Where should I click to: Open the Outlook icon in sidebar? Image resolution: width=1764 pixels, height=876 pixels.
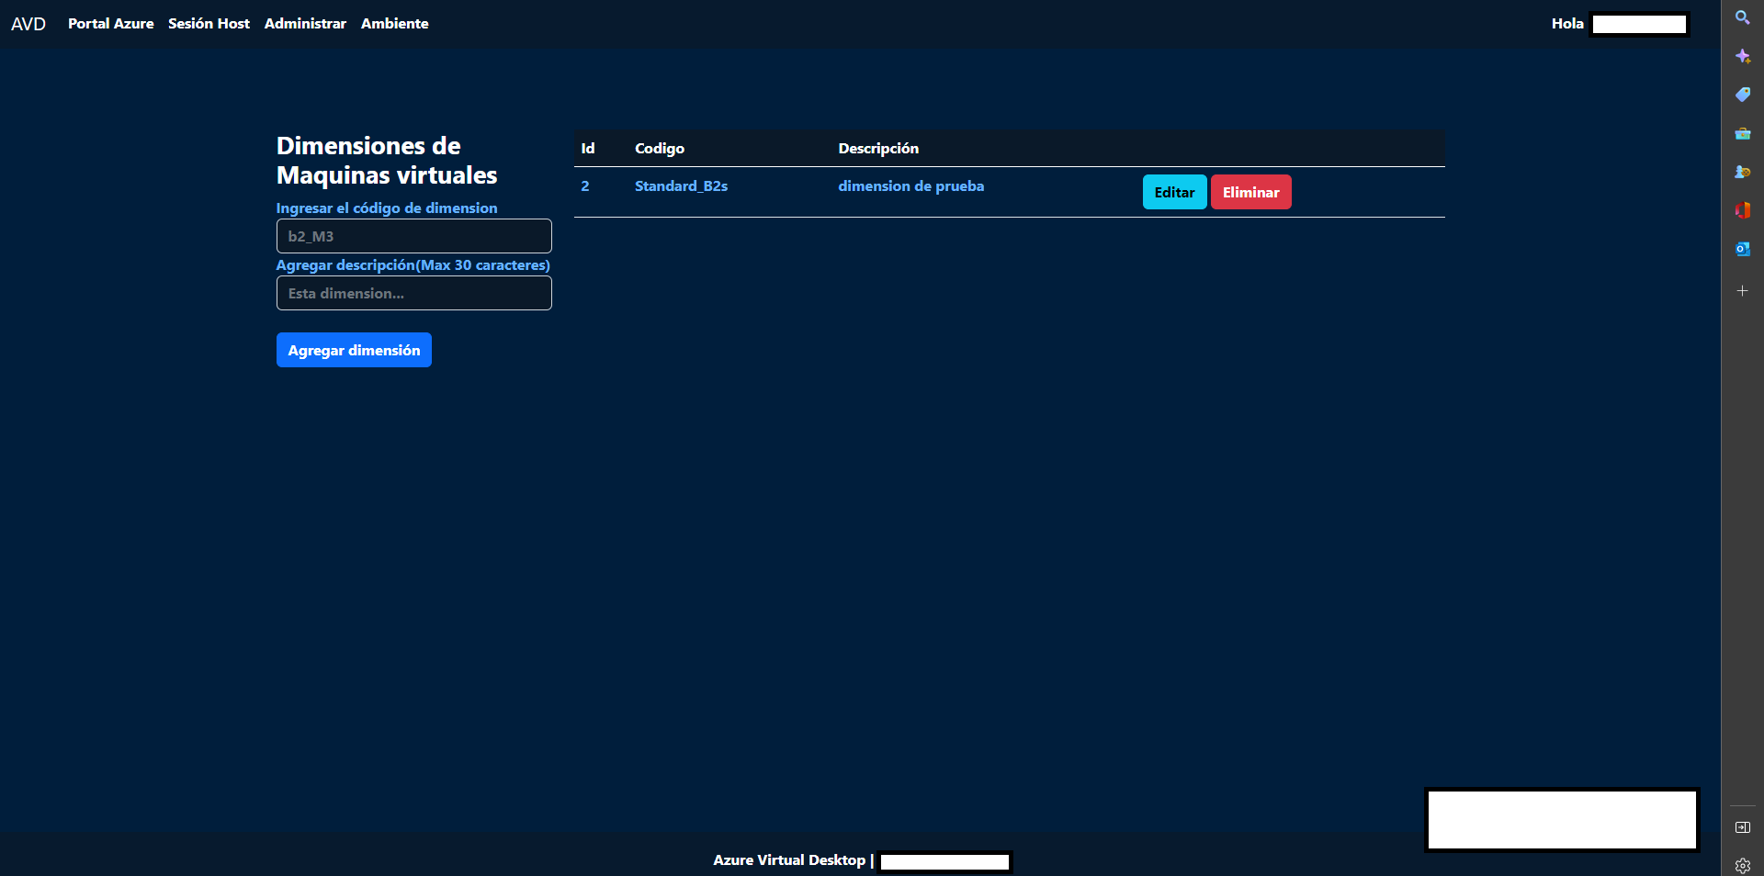click(x=1742, y=249)
